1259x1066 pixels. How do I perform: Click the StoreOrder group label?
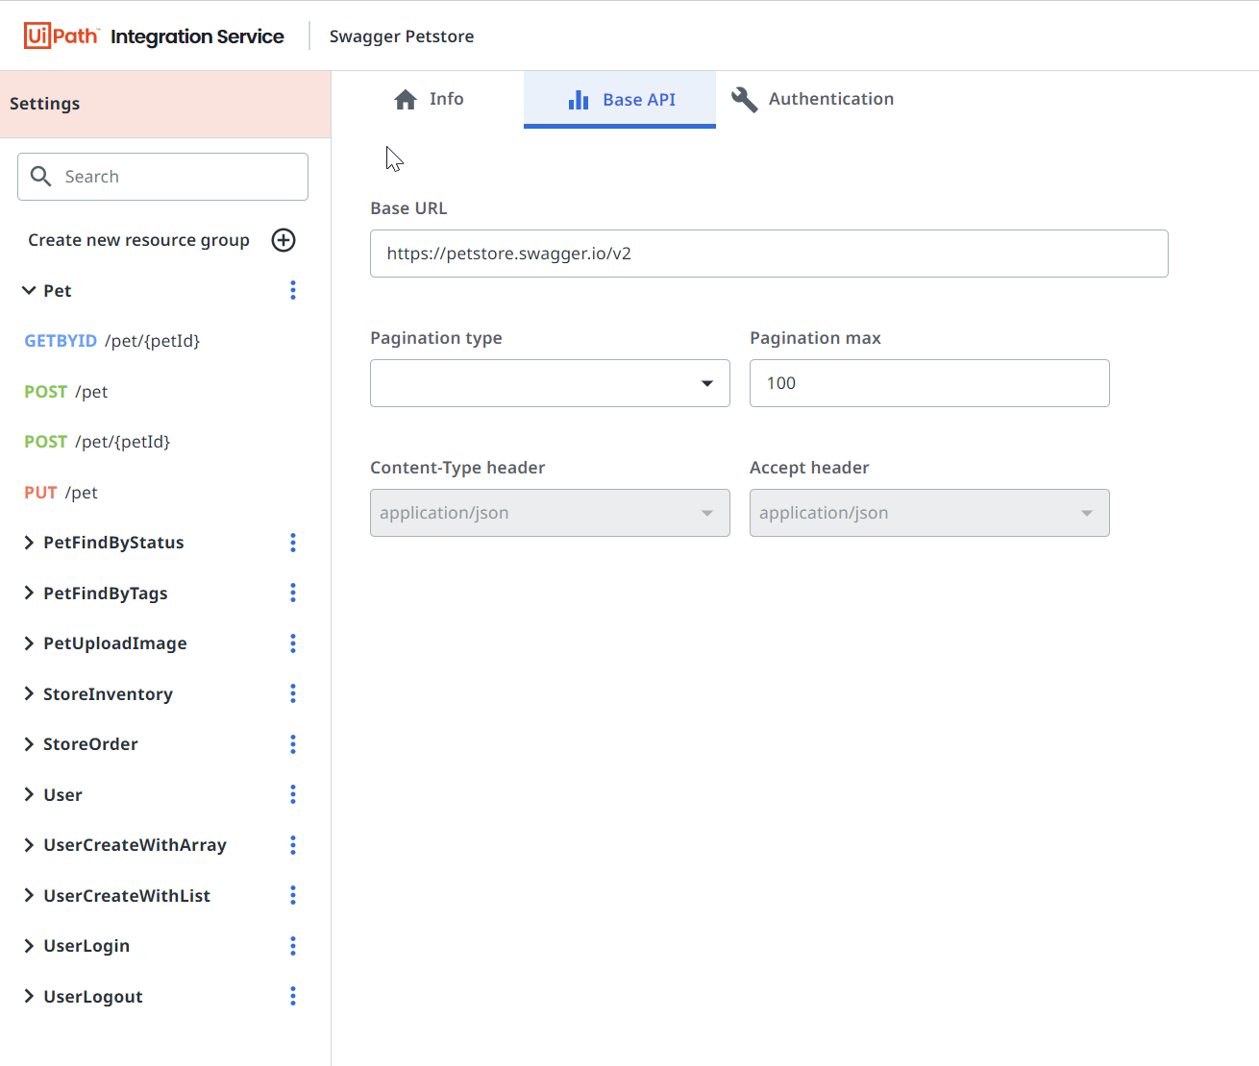(x=90, y=744)
